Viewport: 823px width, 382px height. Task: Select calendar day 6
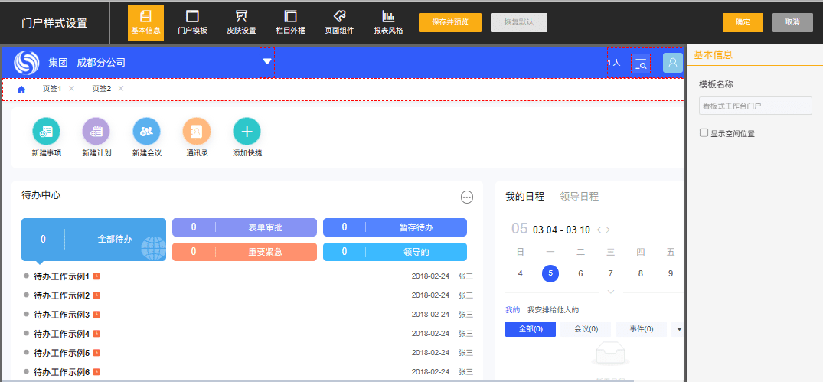pos(580,273)
